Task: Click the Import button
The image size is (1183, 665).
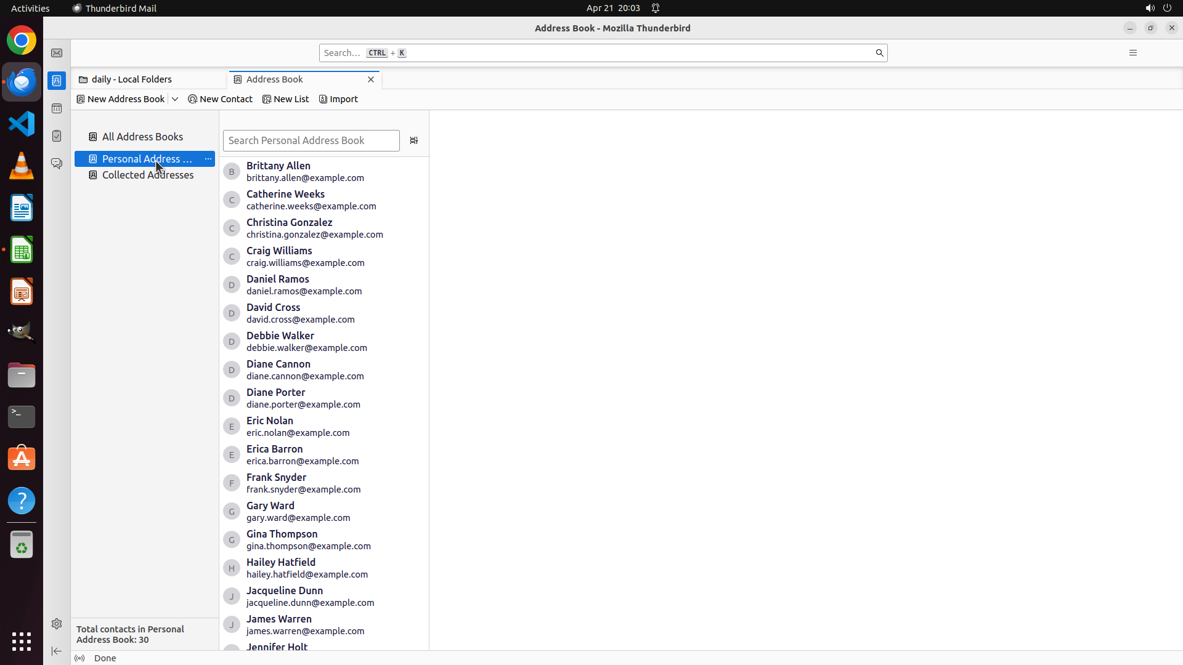Action: (338, 99)
